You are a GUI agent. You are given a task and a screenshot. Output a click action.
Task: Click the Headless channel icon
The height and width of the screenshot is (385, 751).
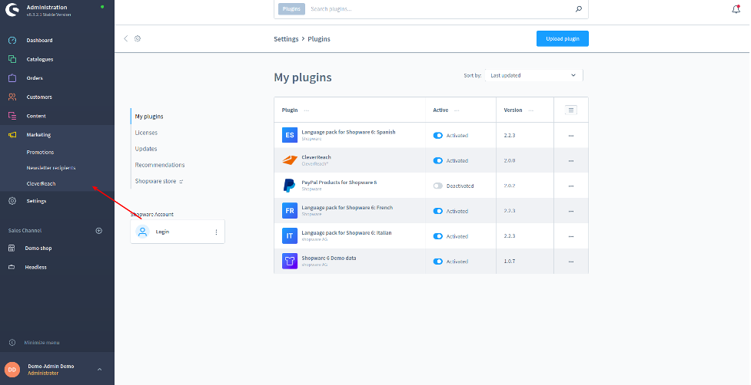point(12,268)
